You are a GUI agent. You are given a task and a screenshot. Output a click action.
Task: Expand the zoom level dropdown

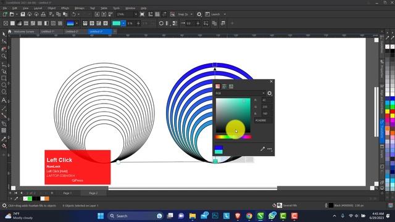click(136, 14)
